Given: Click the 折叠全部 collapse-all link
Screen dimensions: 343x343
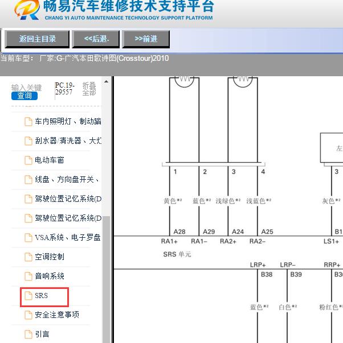Looking at the screenshot, I should point(89,89).
